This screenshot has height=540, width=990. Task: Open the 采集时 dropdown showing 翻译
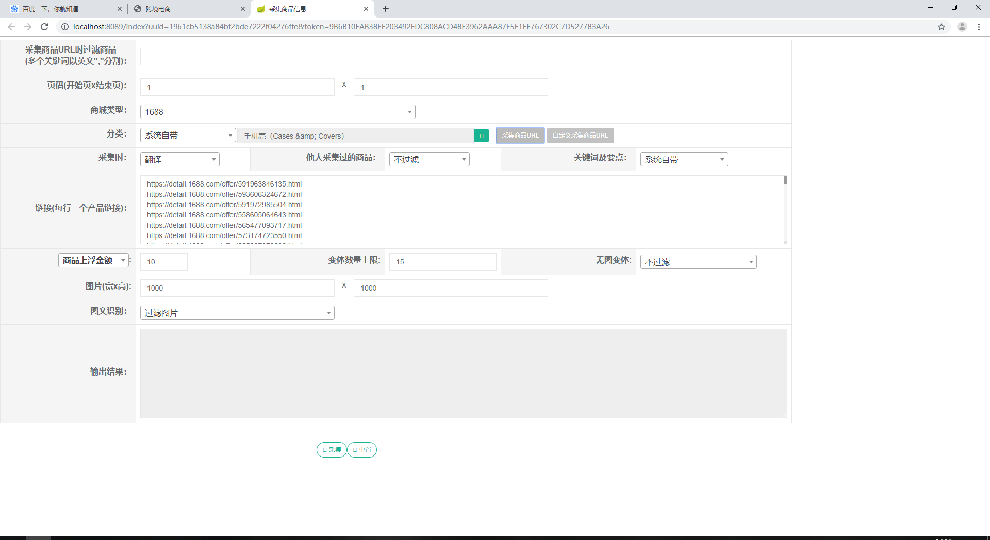pos(179,159)
